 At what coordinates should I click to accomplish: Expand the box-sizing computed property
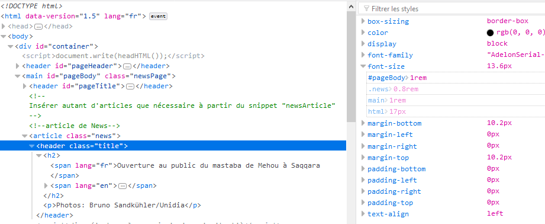pos(363,21)
